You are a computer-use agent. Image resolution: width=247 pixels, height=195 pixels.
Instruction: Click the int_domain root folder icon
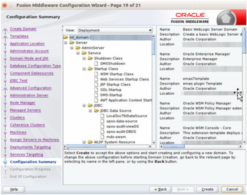pyautogui.click(x=65, y=37)
